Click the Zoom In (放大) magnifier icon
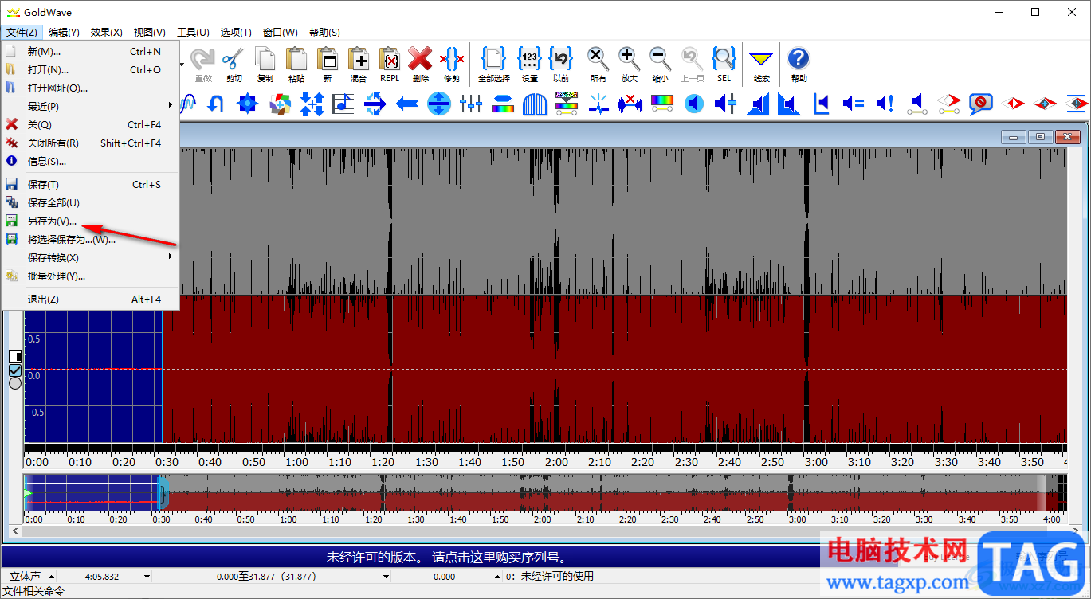Viewport: 1091px width, 599px height. [x=629, y=64]
